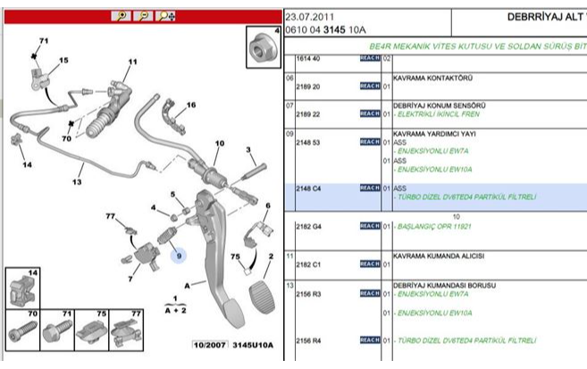This screenshot has height=369, width=587.
Task: Click the KAVRAMA KUMANDA ALICISI description
Action: click(x=439, y=256)
